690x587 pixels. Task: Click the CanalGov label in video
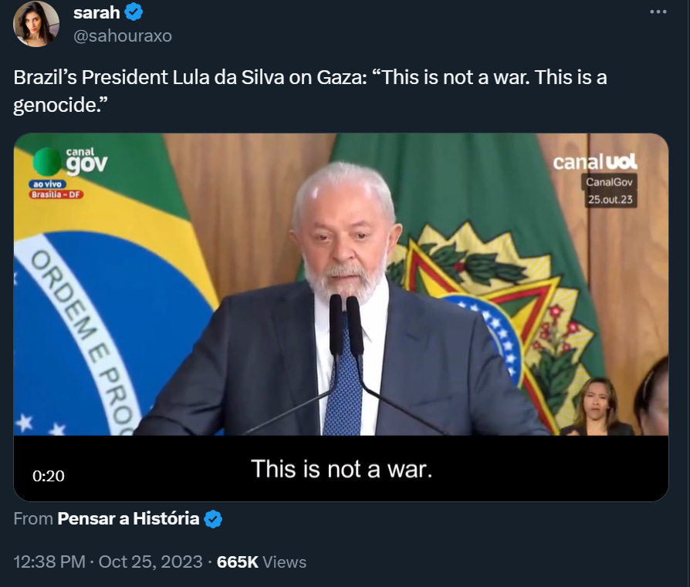coord(609,182)
